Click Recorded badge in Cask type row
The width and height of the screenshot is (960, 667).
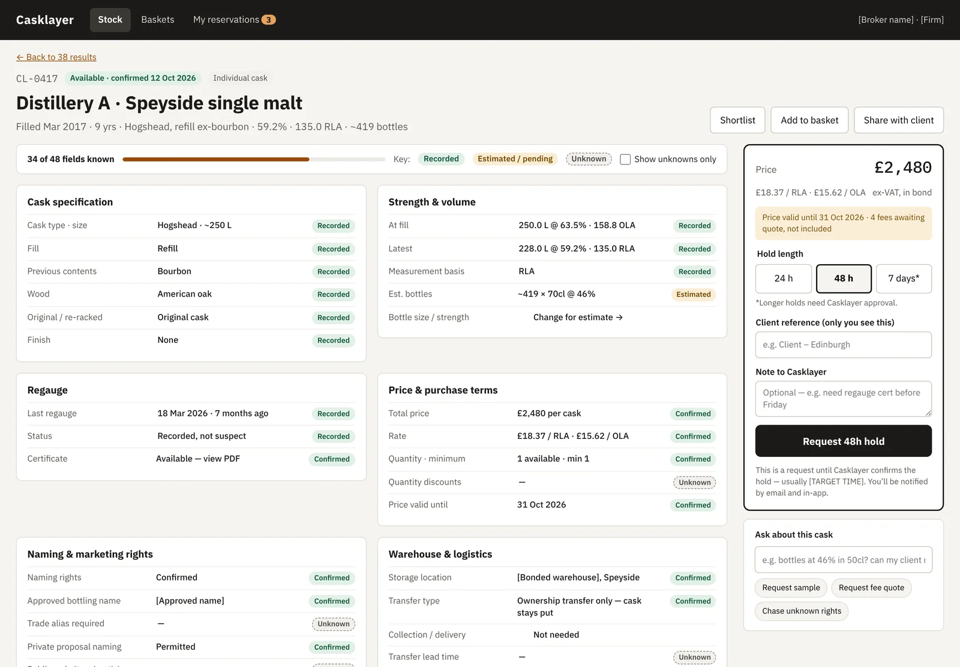[334, 226]
